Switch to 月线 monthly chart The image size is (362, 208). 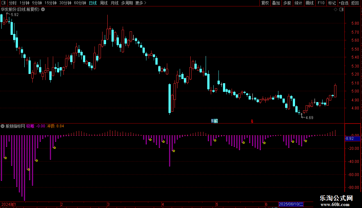point(114,3)
